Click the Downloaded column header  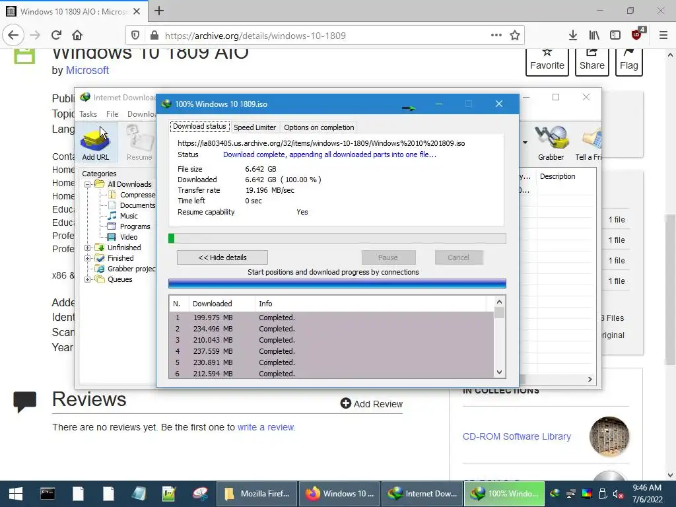[x=222, y=304]
